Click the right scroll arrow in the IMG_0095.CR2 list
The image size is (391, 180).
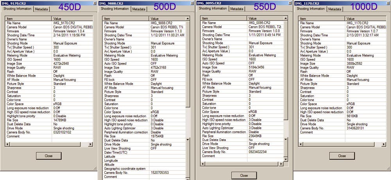(281, 164)
